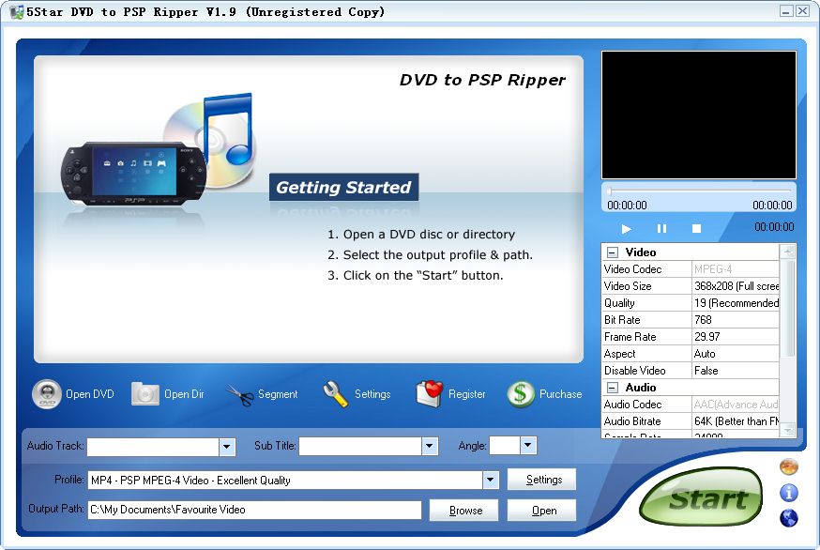Screen dimensions: 820x550
Task: Click the Getting Started banner
Action: [x=343, y=188]
